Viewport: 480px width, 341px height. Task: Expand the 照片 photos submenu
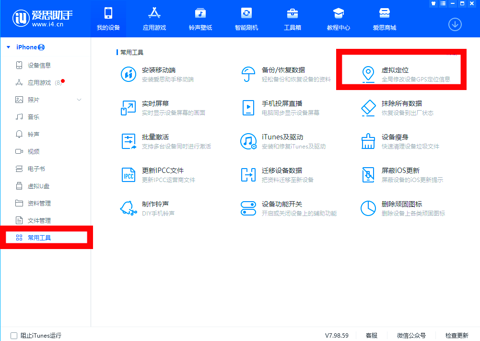(80, 100)
